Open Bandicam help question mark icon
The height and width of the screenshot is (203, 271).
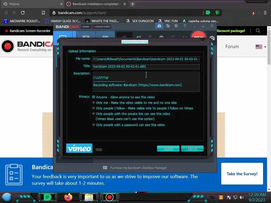[185, 26]
